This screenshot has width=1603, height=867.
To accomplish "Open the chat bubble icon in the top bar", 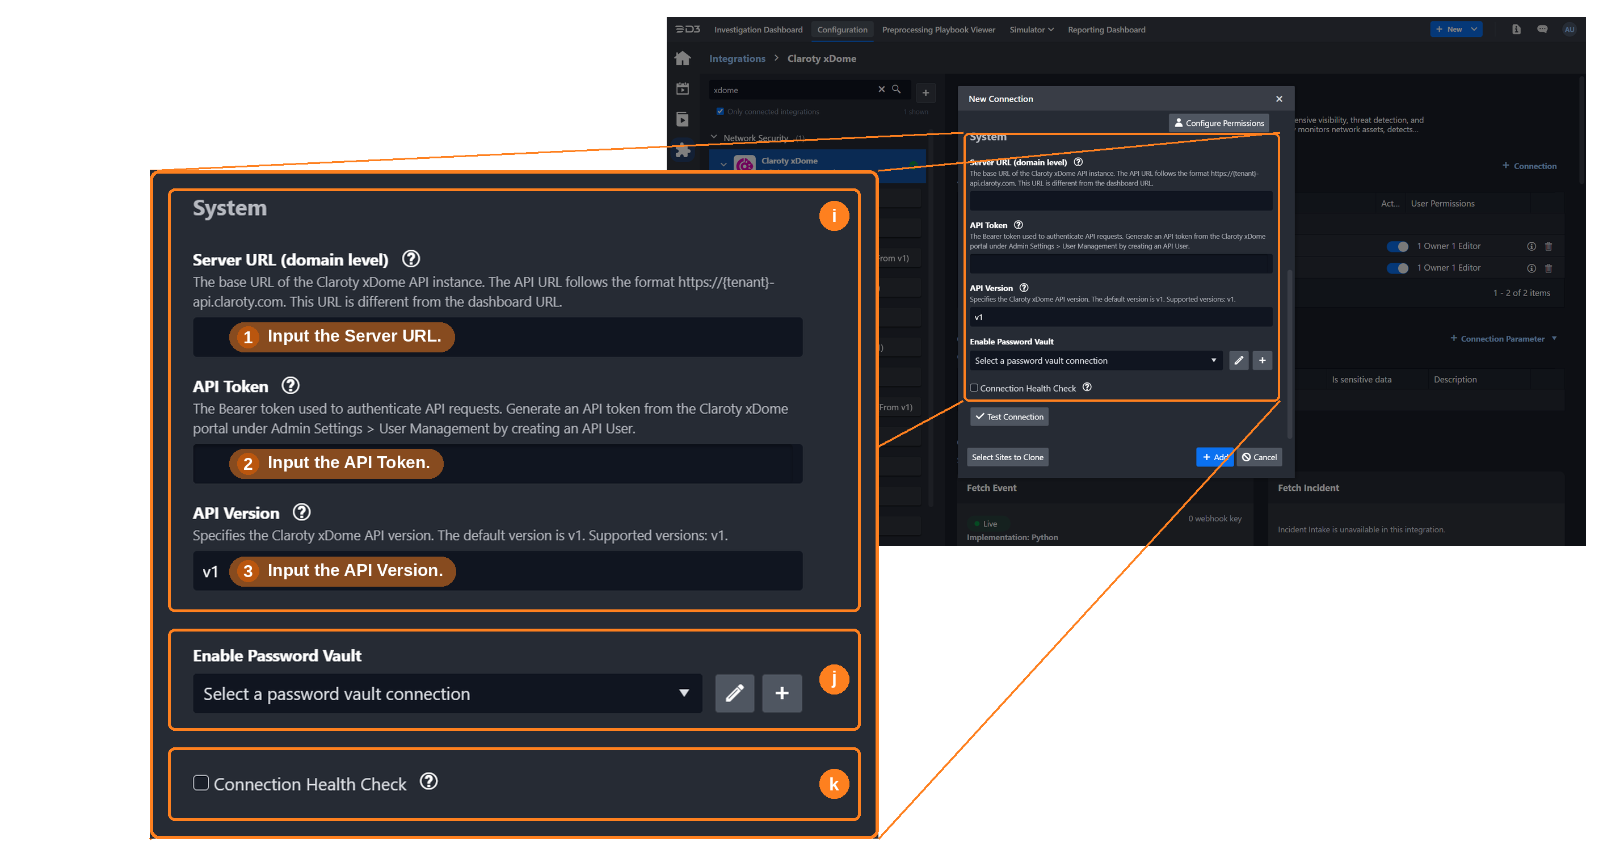I will tap(1542, 30).
